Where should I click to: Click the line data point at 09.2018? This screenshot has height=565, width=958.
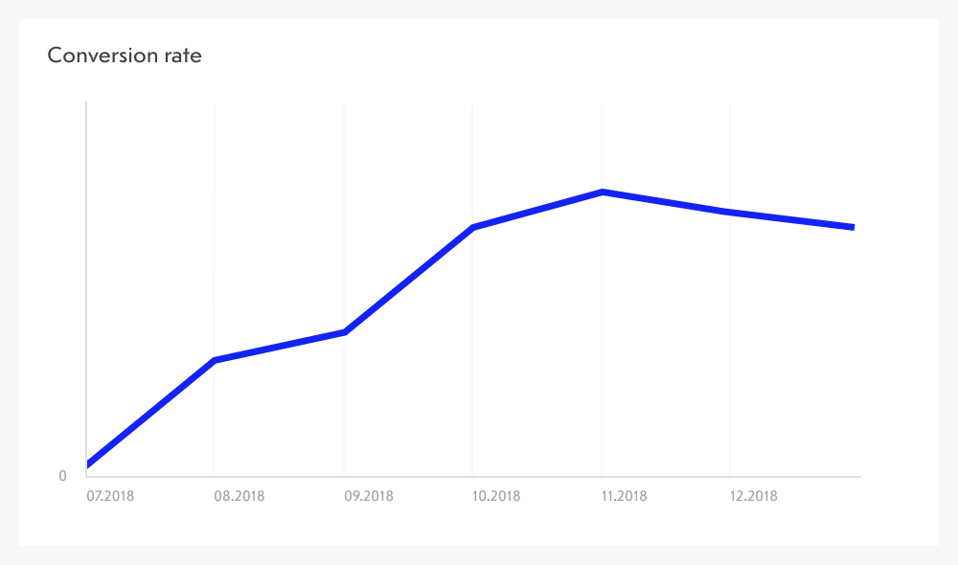click(344, 332)
